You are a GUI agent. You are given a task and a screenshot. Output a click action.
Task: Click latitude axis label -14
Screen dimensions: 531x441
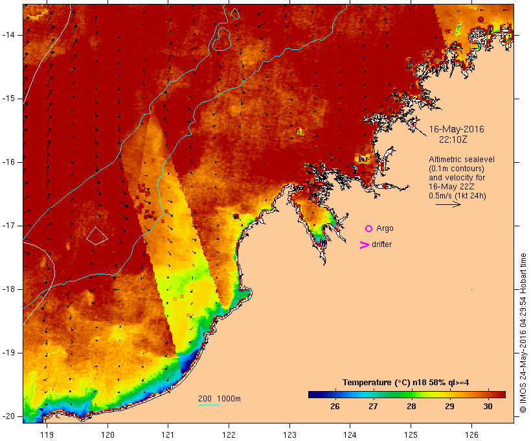8,35
